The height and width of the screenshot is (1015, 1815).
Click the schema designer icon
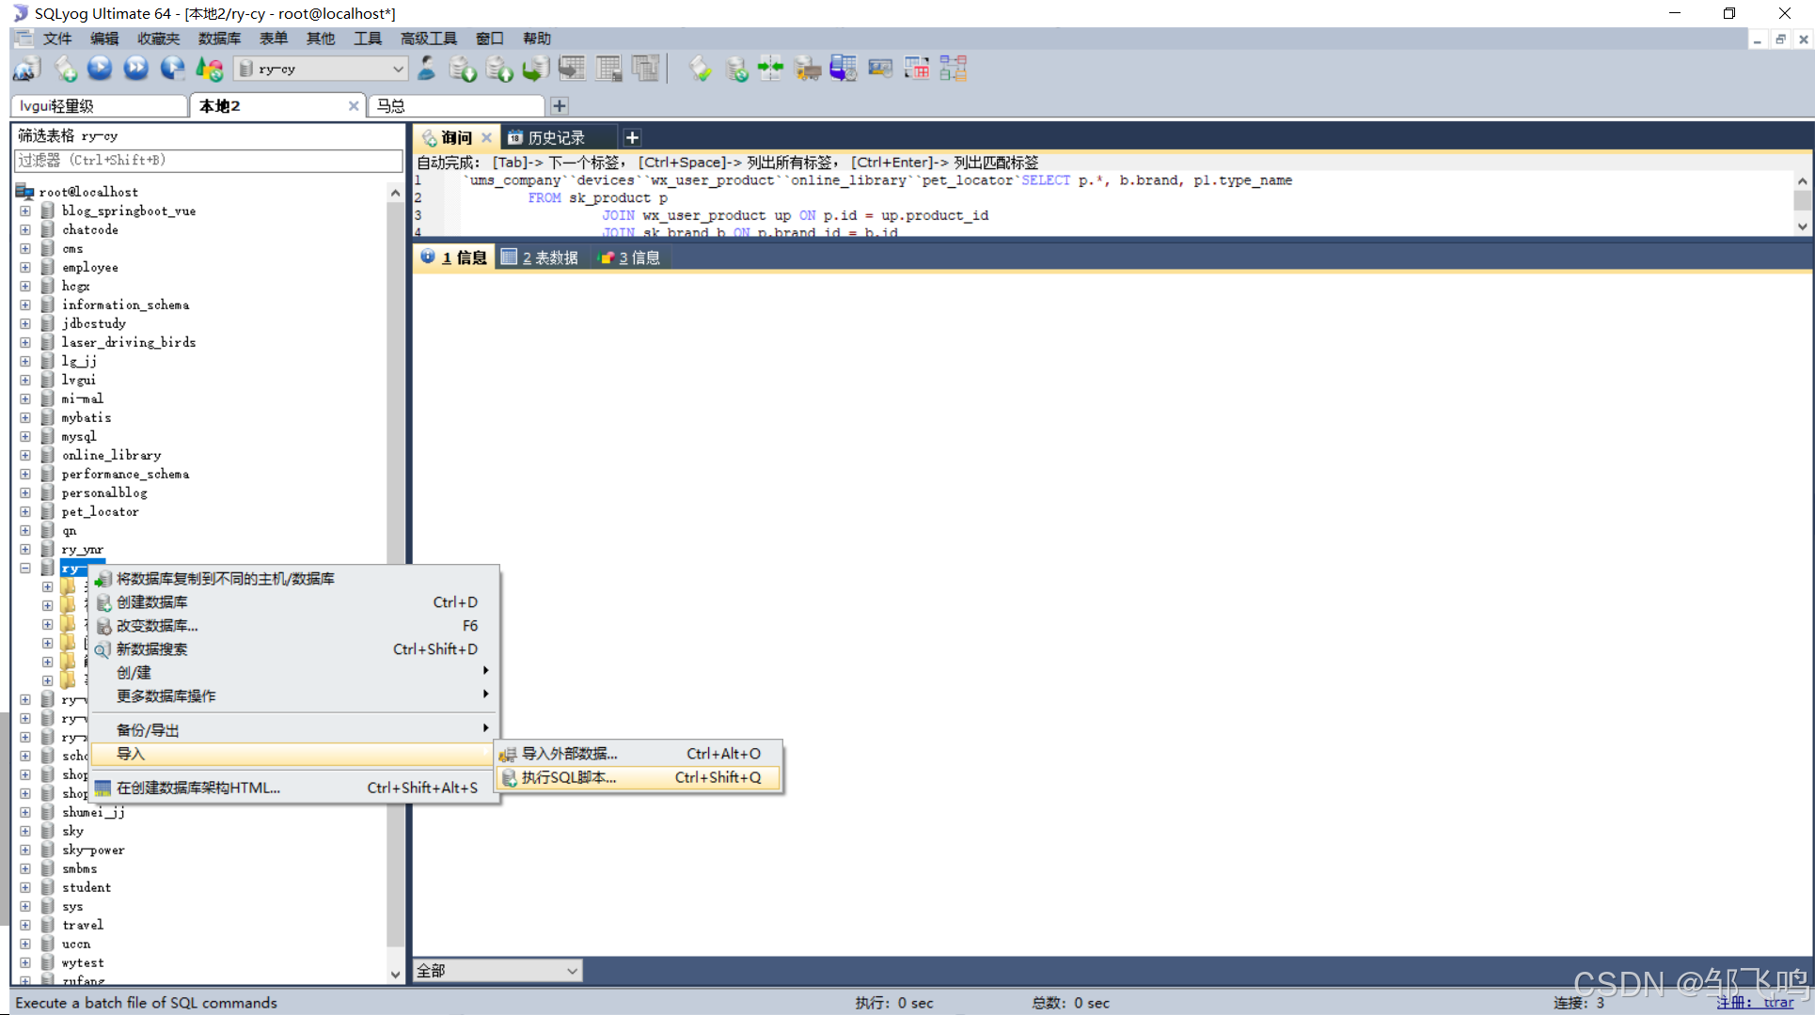tap(953, 69)
